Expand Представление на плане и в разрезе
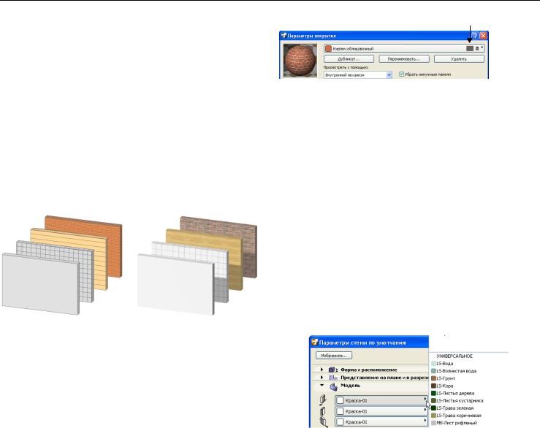The image size is (540, 428). click(x=322, y=378)
